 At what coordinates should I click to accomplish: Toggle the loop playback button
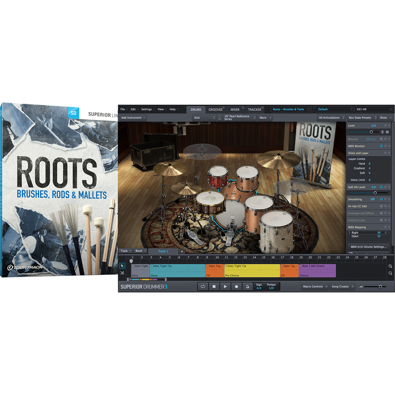(x=203, y=287)
